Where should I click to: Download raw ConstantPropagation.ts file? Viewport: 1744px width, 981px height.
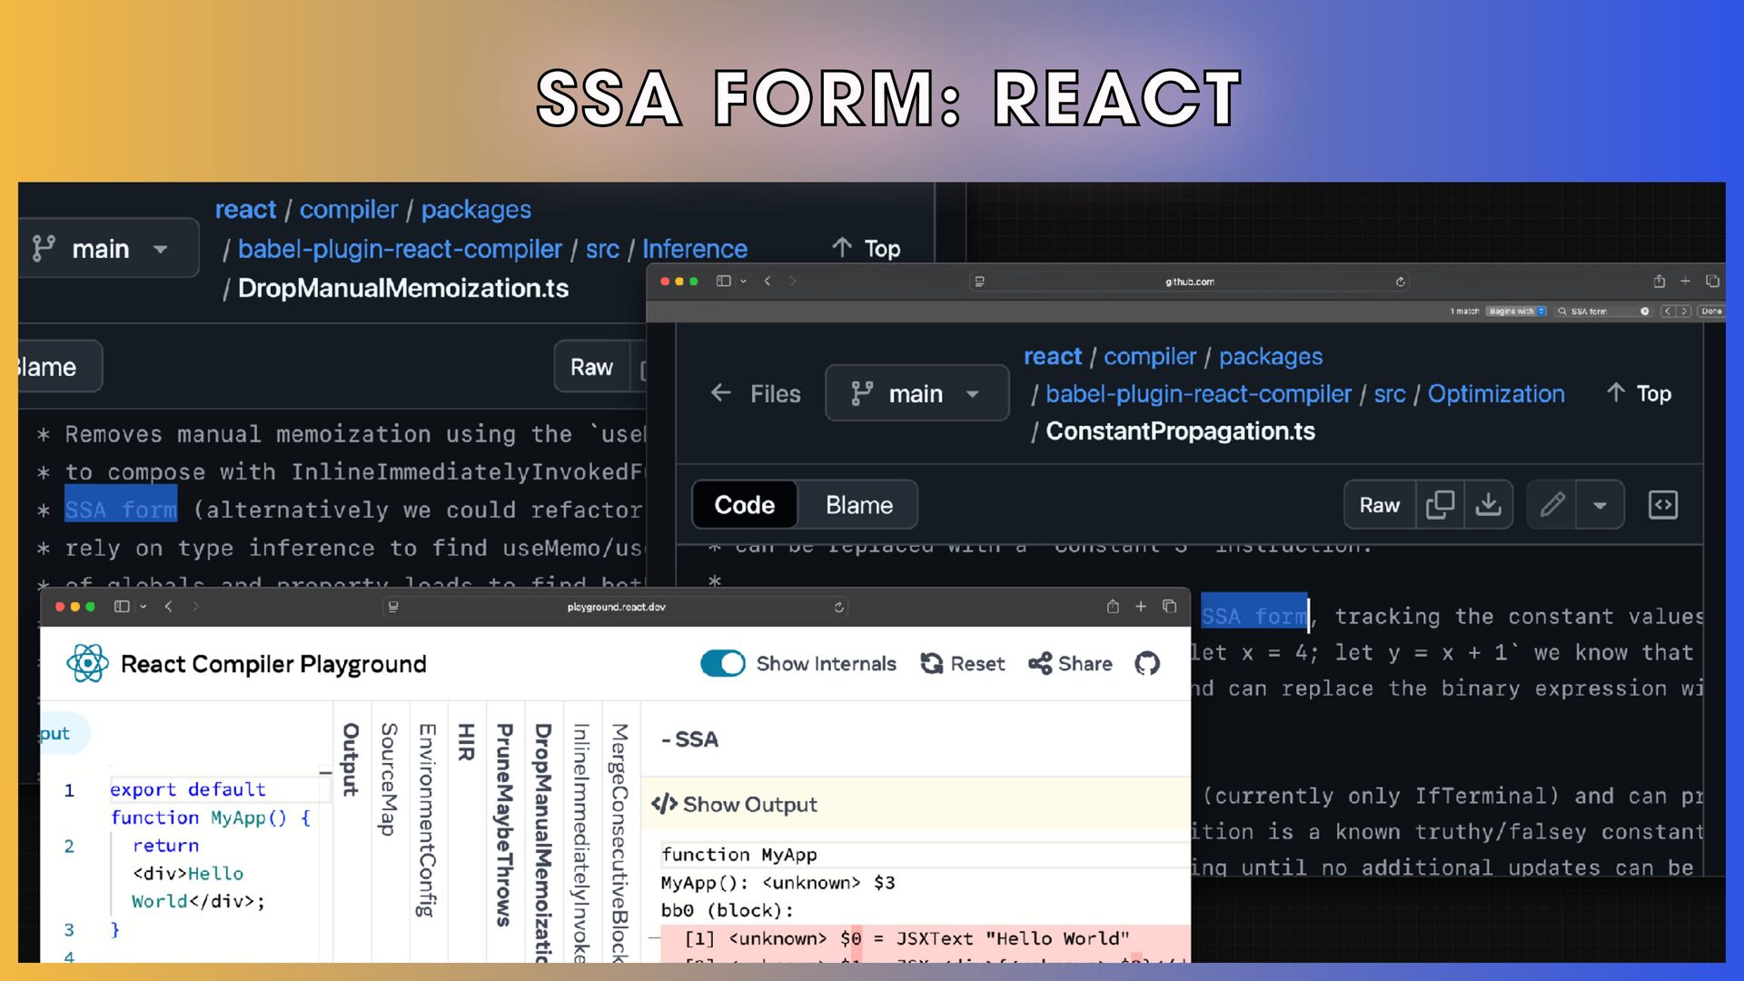[x=1488, y=505]
